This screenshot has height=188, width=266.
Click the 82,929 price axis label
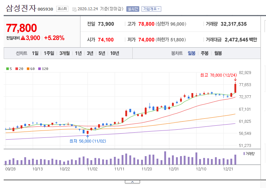click(245, 73)
